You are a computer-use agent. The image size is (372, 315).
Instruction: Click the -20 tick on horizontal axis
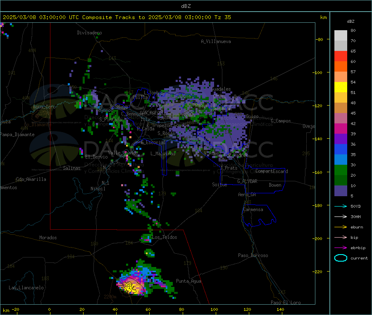[15, 309]
